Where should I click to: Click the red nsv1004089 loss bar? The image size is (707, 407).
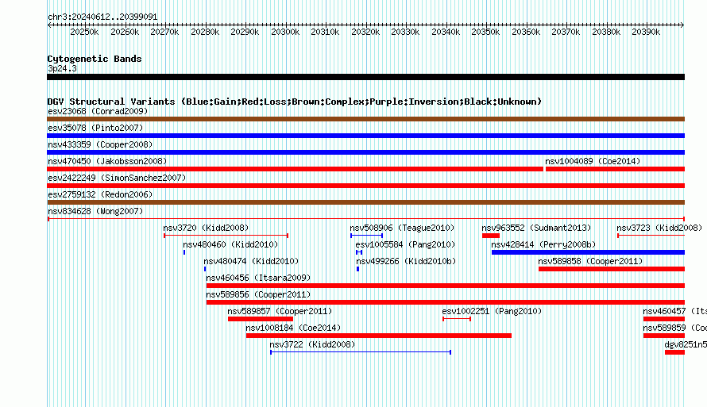pyautogui.click(x=615, y=169)
